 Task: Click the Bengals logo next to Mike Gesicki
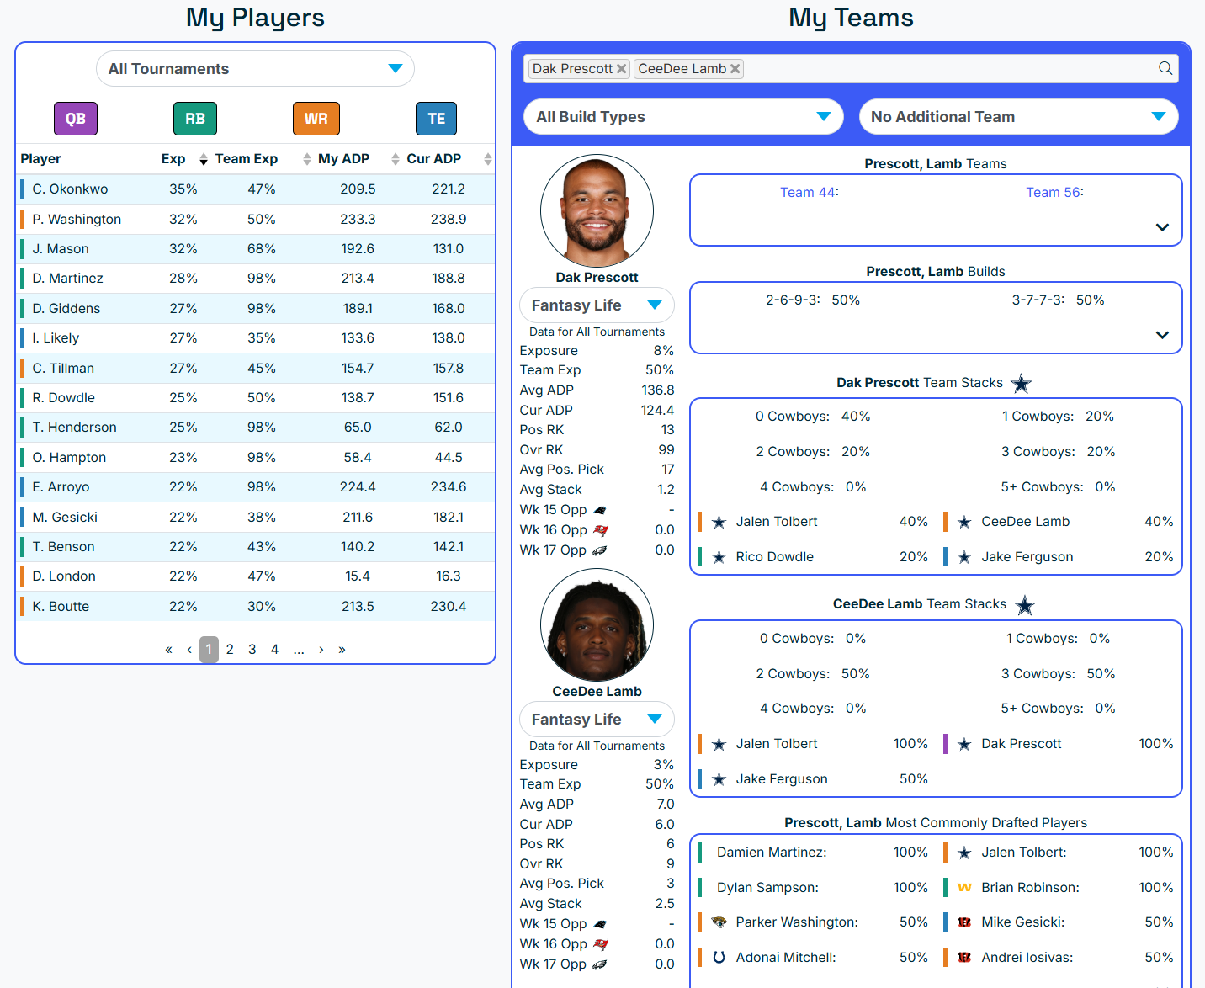click(964, 922)
